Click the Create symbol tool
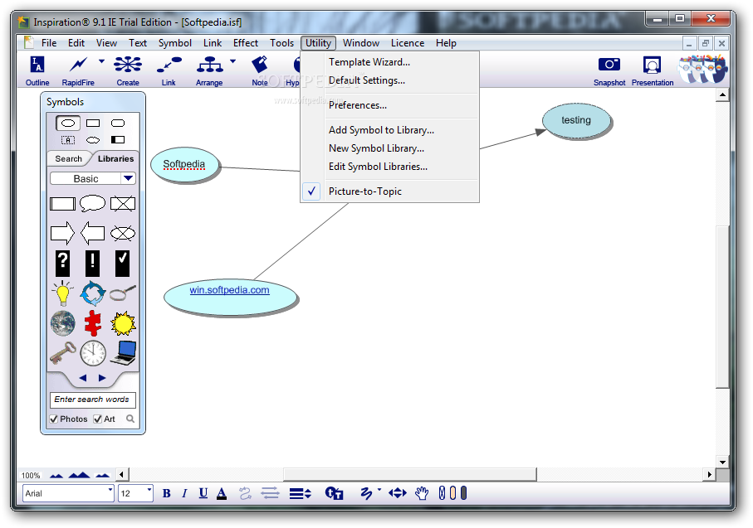753x528 pixels. 128,71
